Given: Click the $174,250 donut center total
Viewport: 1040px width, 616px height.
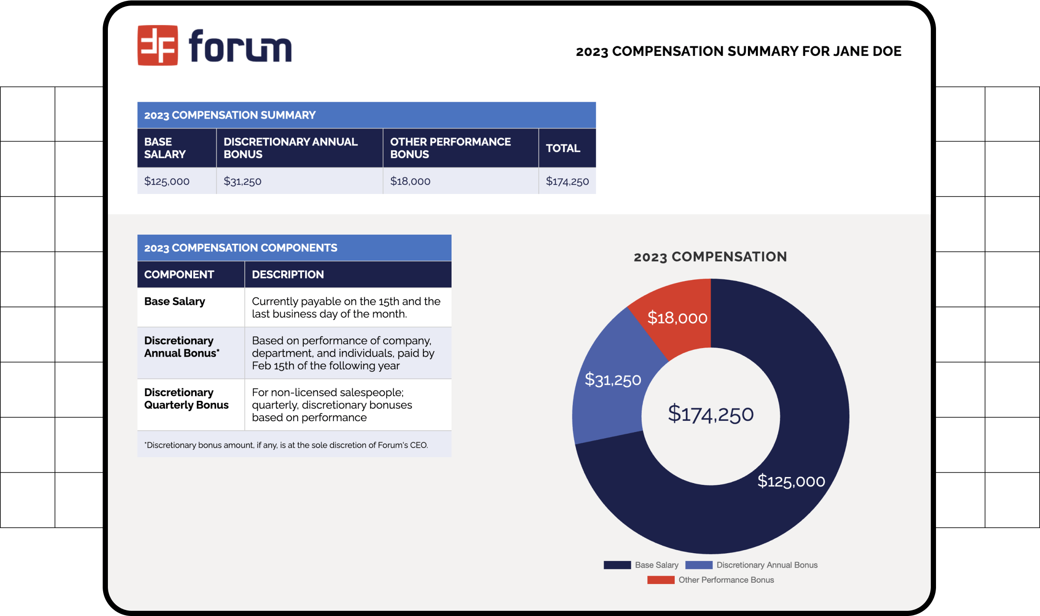Looking at the screenshot, I should pos(711,414).
